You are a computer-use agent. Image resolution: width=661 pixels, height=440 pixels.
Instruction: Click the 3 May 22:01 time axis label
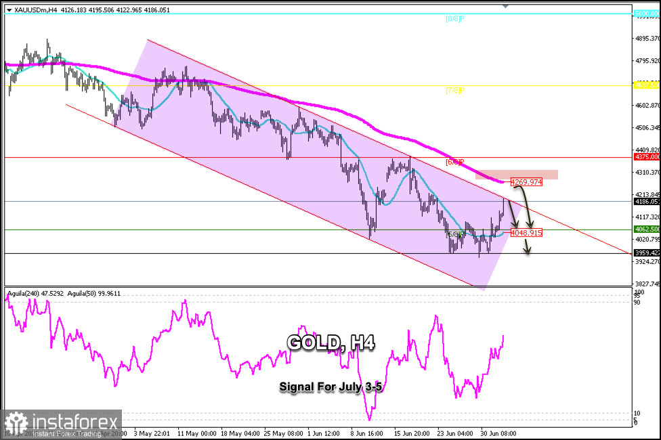[x=152, y=433]
